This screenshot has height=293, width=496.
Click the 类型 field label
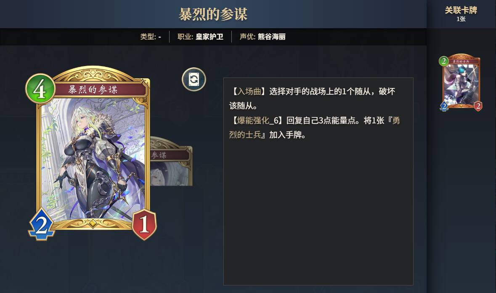148,37
